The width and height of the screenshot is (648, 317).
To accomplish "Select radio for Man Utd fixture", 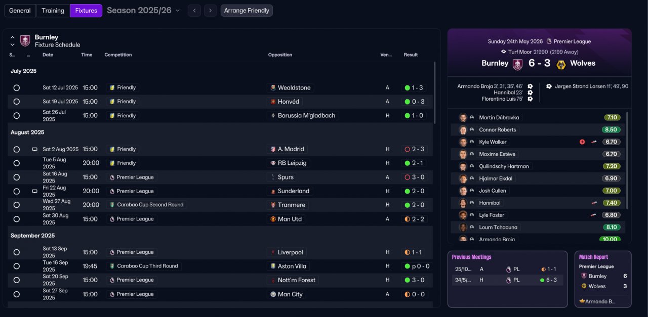I will [17, 219].
